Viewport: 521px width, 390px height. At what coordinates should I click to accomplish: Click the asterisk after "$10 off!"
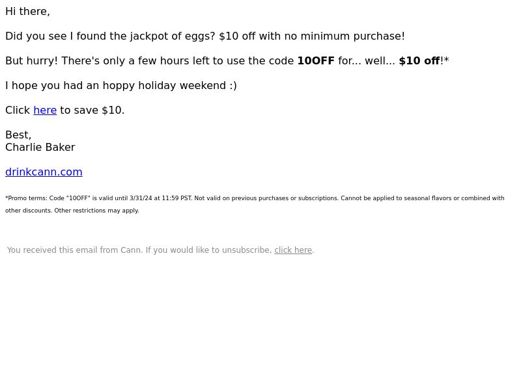(446, 60)
